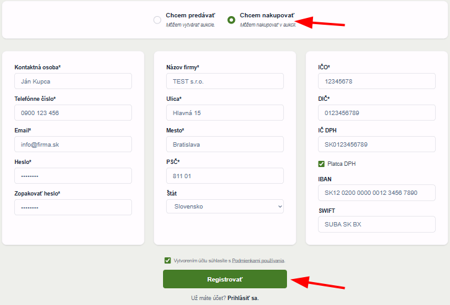The height and width of the screenshot is (305, 450).
Task: Focus the IČO input field
Action: click(376, 81)
